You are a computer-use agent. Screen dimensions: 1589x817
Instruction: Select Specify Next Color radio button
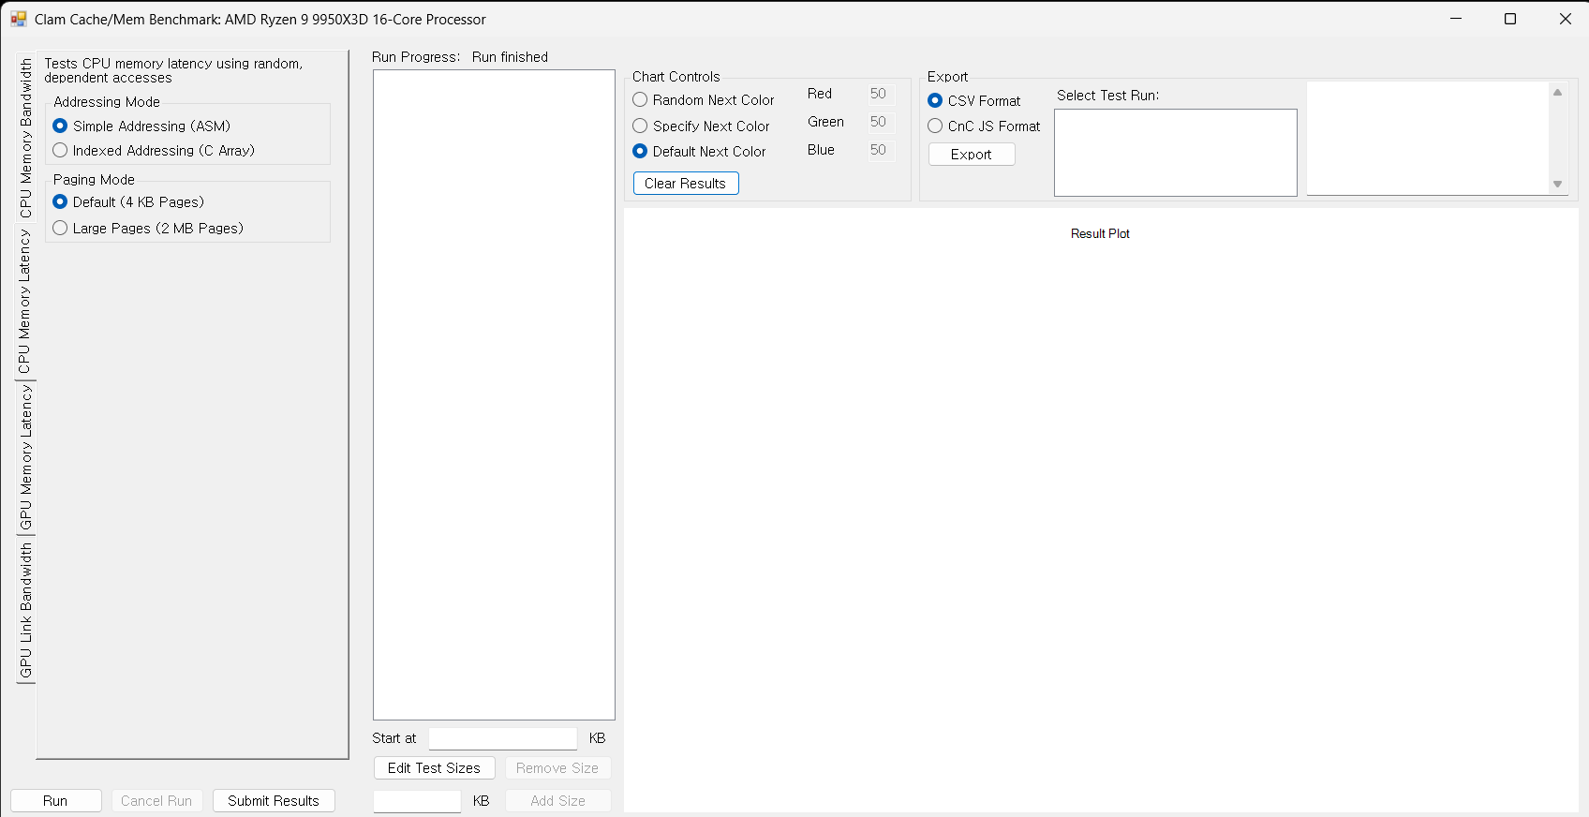click(x=641, y=126)
